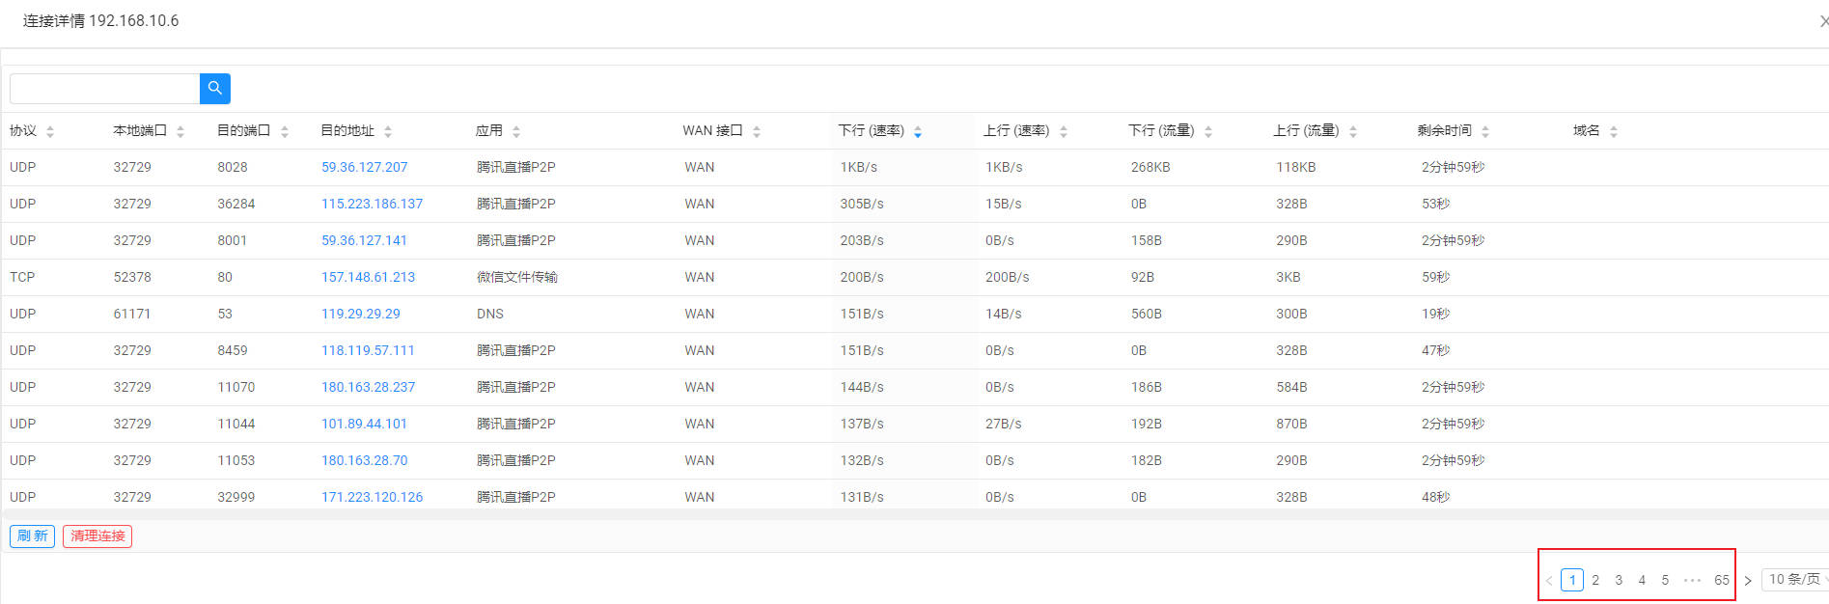Screen dimensions: 1829x604
Task: Click the blue search magnifier button
Action: 214,89
